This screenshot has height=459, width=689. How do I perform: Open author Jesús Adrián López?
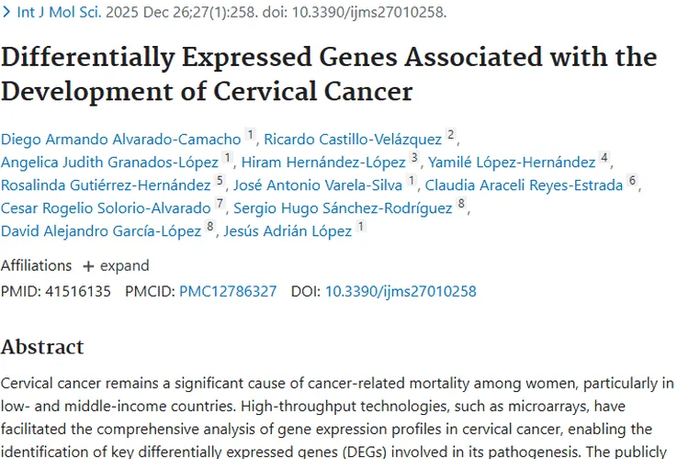(x=288, y=231)
